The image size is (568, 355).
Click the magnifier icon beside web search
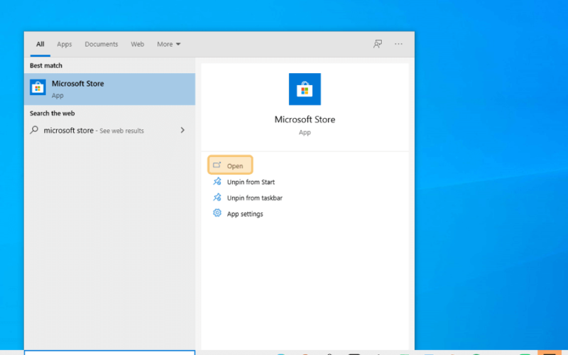tap(34, 130)
